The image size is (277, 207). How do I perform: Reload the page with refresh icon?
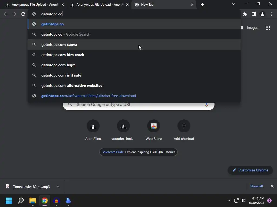pyautogui.click(x=23, y=14)
